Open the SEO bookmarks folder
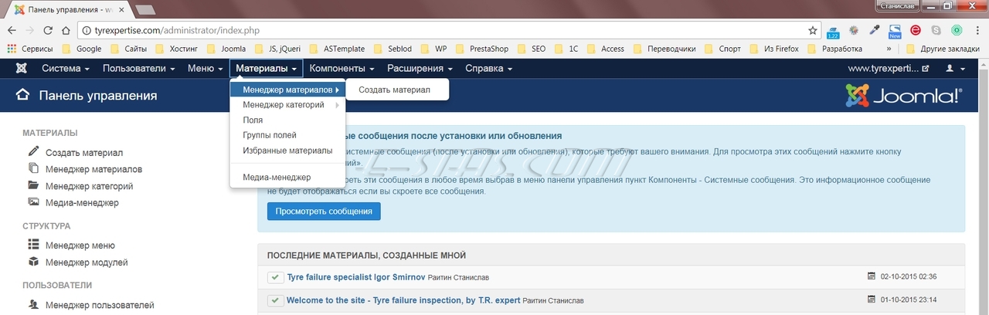 530,49
